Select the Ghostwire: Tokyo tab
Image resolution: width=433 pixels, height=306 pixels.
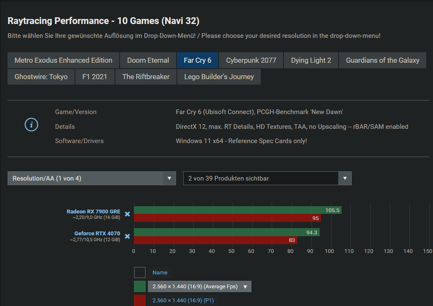click(x=41, y=77)
